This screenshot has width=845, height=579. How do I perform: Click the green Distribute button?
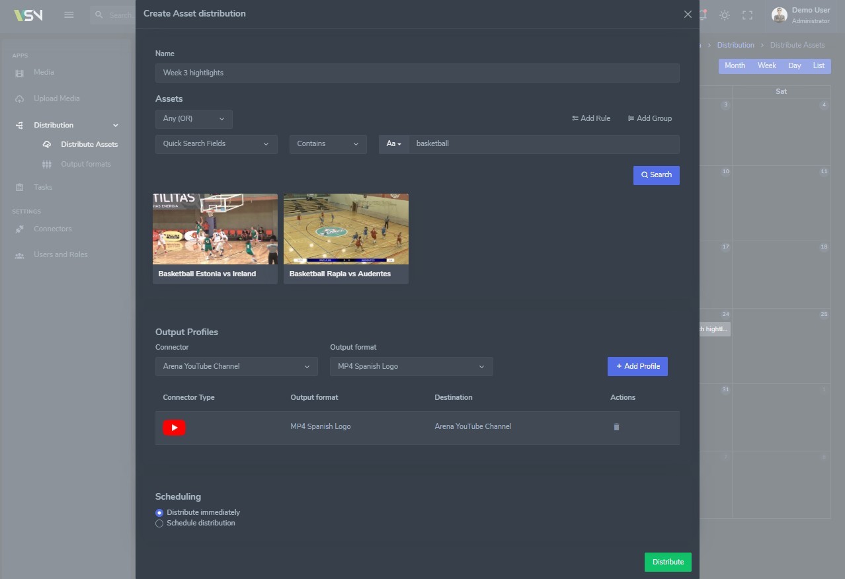tap(668, 562)
